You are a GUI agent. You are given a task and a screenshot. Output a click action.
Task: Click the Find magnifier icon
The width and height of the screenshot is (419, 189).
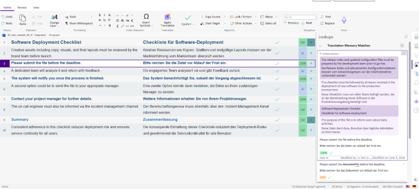click(x=322, y=17)
